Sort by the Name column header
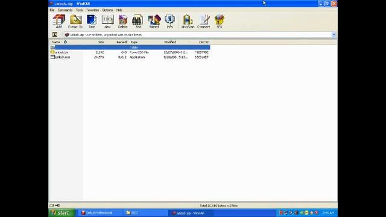 point(56,42)
